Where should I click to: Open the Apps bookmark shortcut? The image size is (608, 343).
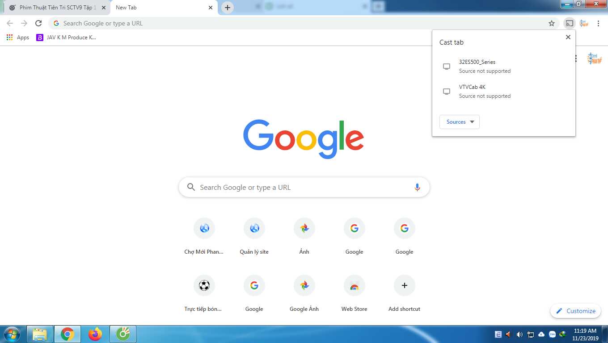click(18, 38)
